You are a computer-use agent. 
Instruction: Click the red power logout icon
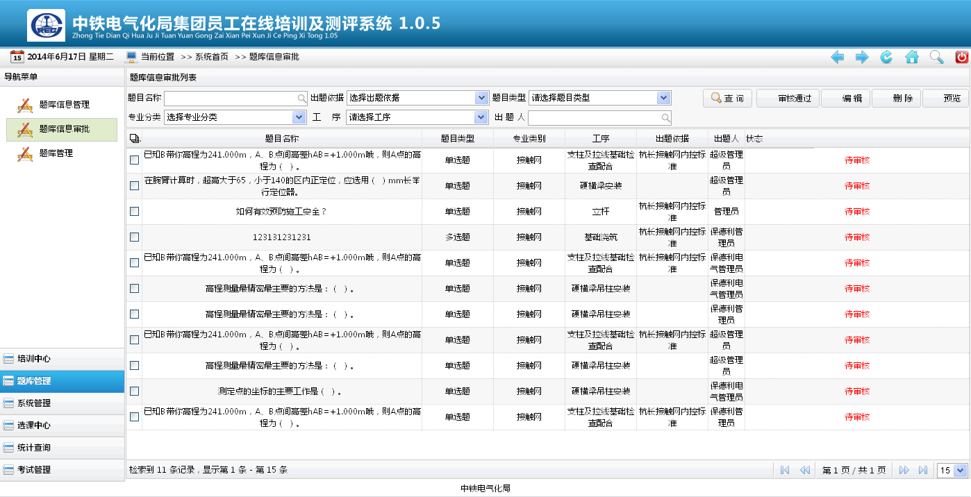click(962, 57)
